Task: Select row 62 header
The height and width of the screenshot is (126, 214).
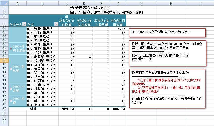Action: tap(4, 109)
